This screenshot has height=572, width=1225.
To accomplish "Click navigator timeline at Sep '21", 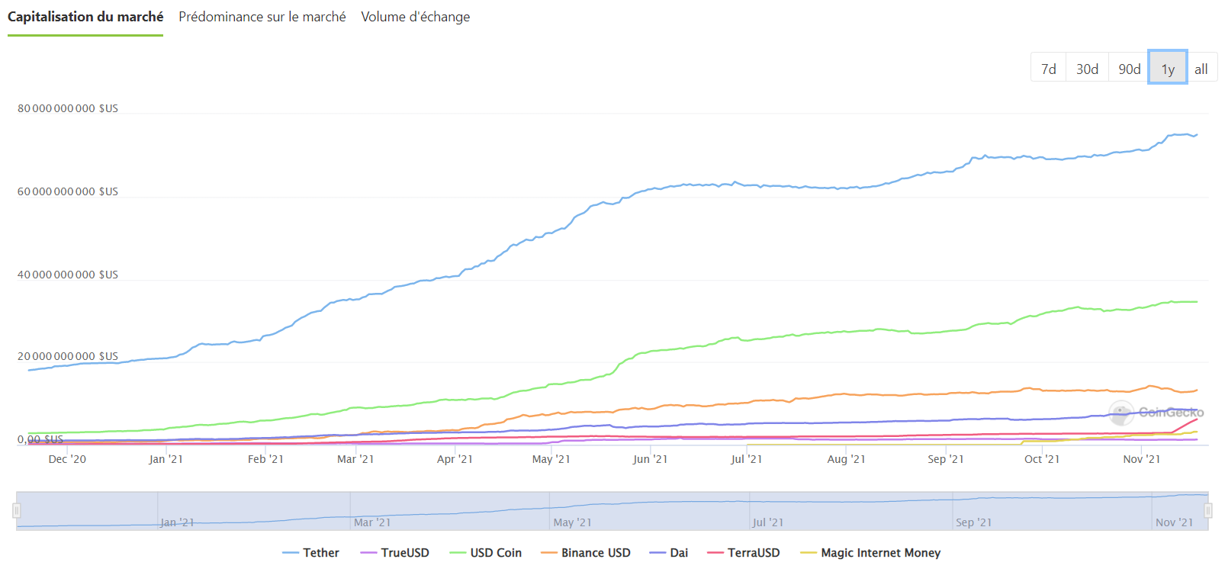I will (x=973, y=522).
